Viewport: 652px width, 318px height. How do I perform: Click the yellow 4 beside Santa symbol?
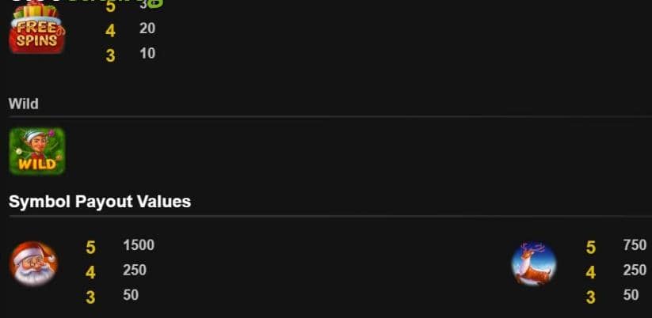click(90, 273)
